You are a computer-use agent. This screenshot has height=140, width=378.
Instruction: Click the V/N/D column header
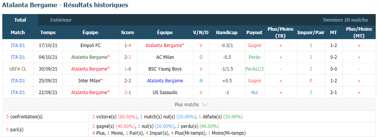point(201,32)
